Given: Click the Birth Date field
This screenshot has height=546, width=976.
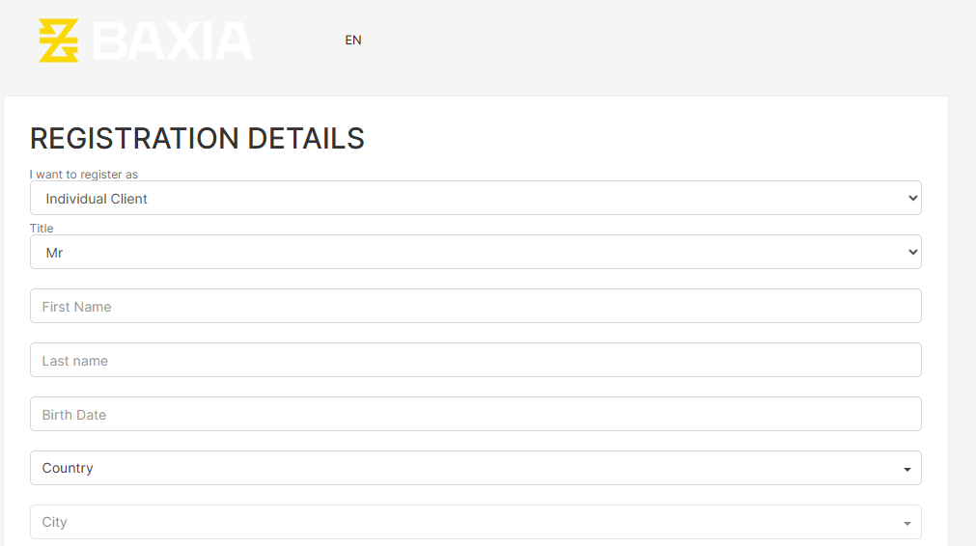Looking at the screenshot, I should click(x=476, y=414).
